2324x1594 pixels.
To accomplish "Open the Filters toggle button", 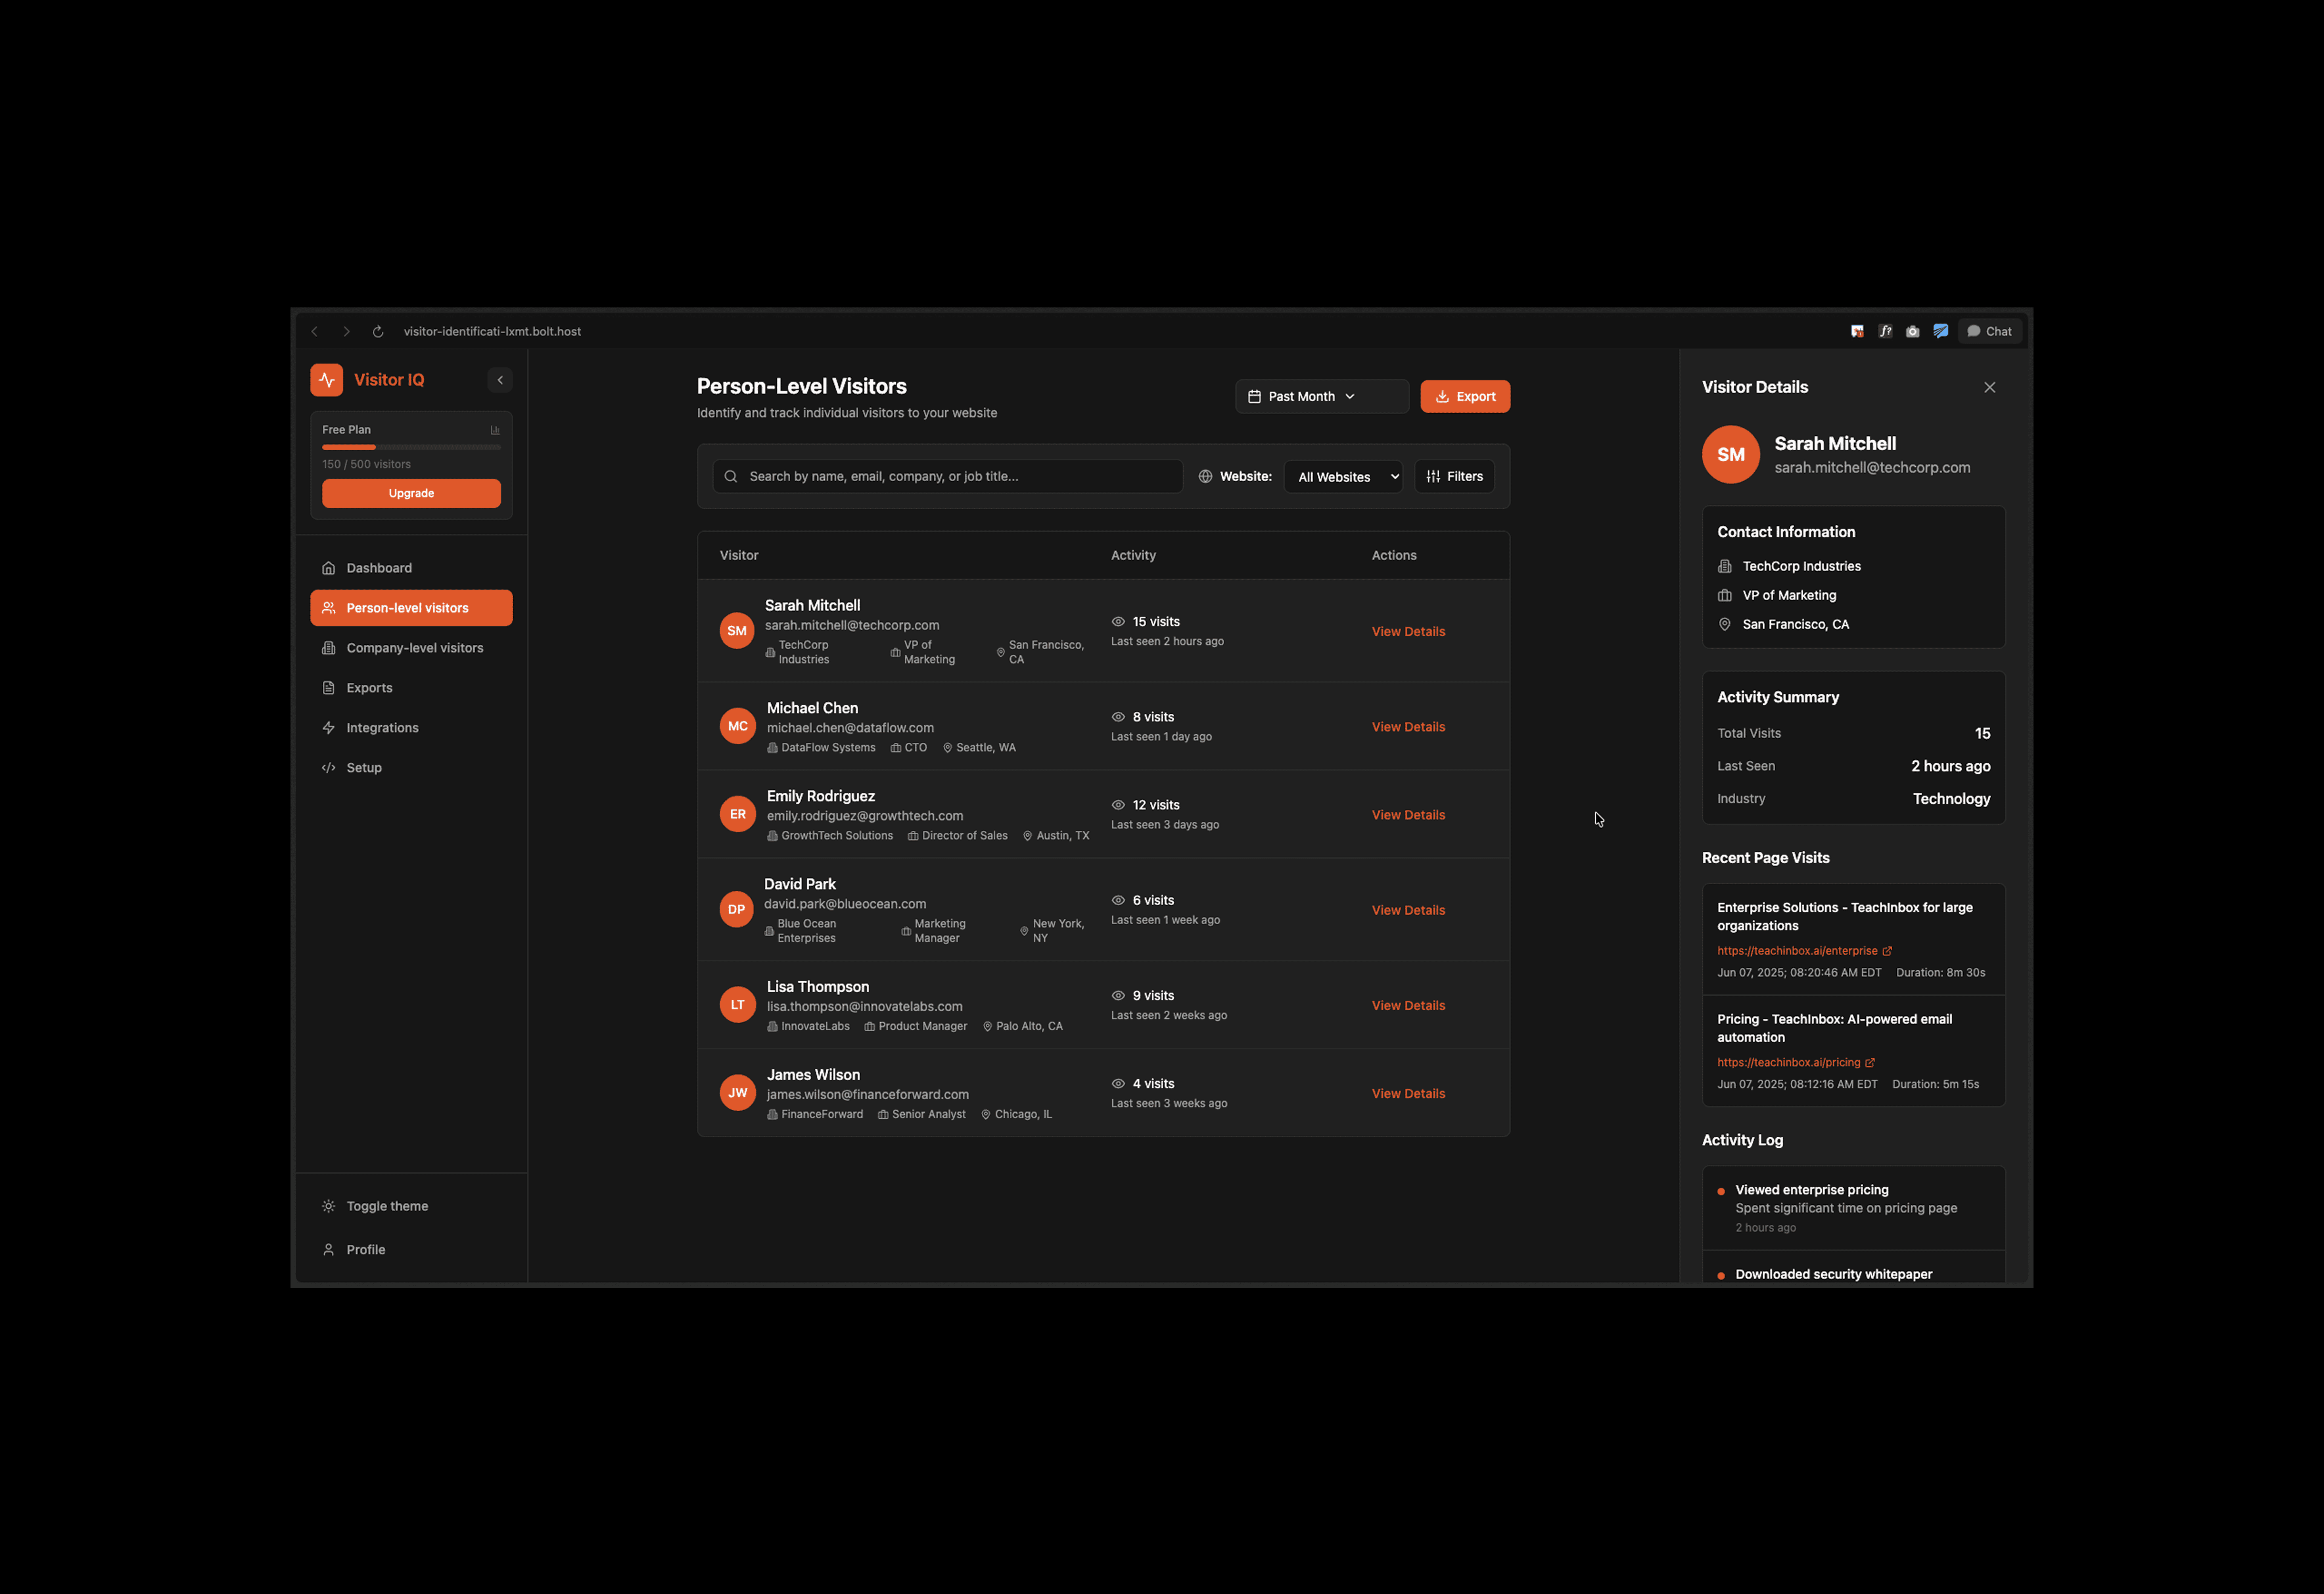I will [1454, 477].
